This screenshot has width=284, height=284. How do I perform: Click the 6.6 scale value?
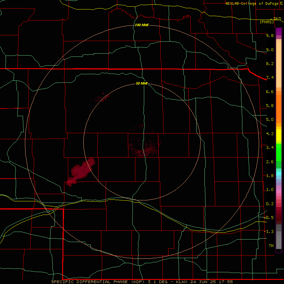270,92
